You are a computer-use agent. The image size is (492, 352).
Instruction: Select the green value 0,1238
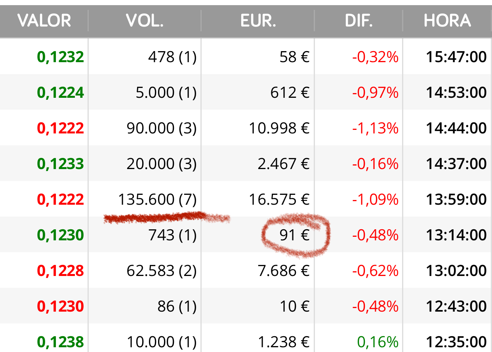(61, 342)
